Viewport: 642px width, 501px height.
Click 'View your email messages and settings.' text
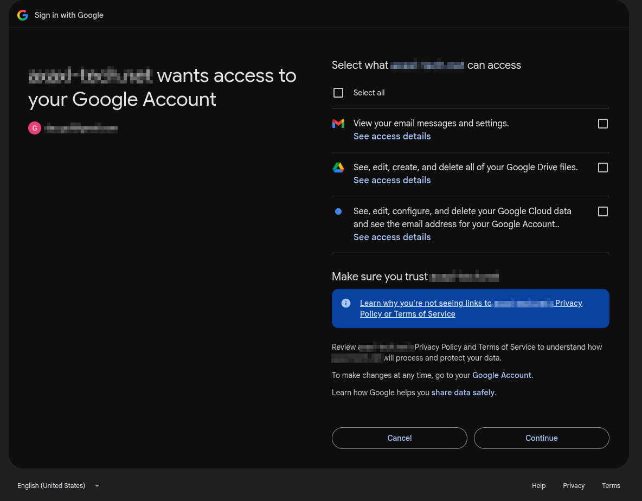point(431,123)
